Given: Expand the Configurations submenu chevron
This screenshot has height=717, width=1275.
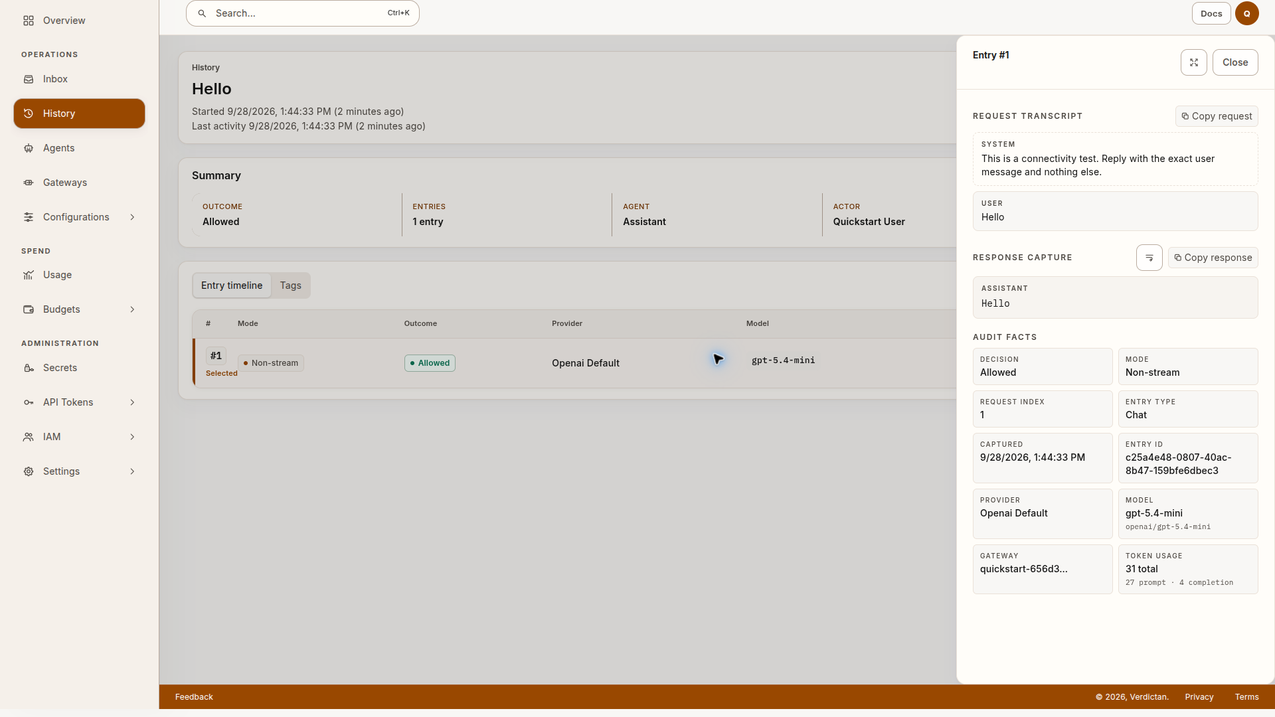Looking at the screenshot, I should point(132,217).
